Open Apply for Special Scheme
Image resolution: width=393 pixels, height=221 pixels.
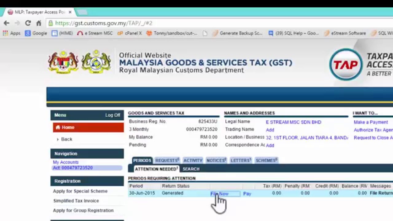[80, 191]
